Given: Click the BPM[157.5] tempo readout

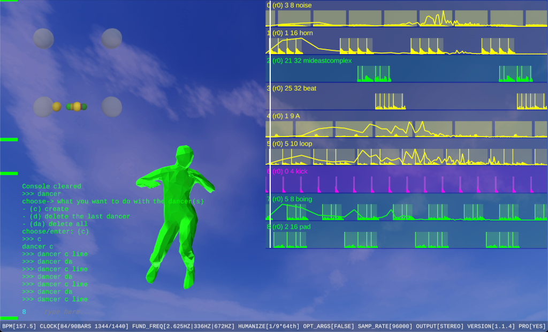Looking at the screenshot, I should tap(19, 326).
